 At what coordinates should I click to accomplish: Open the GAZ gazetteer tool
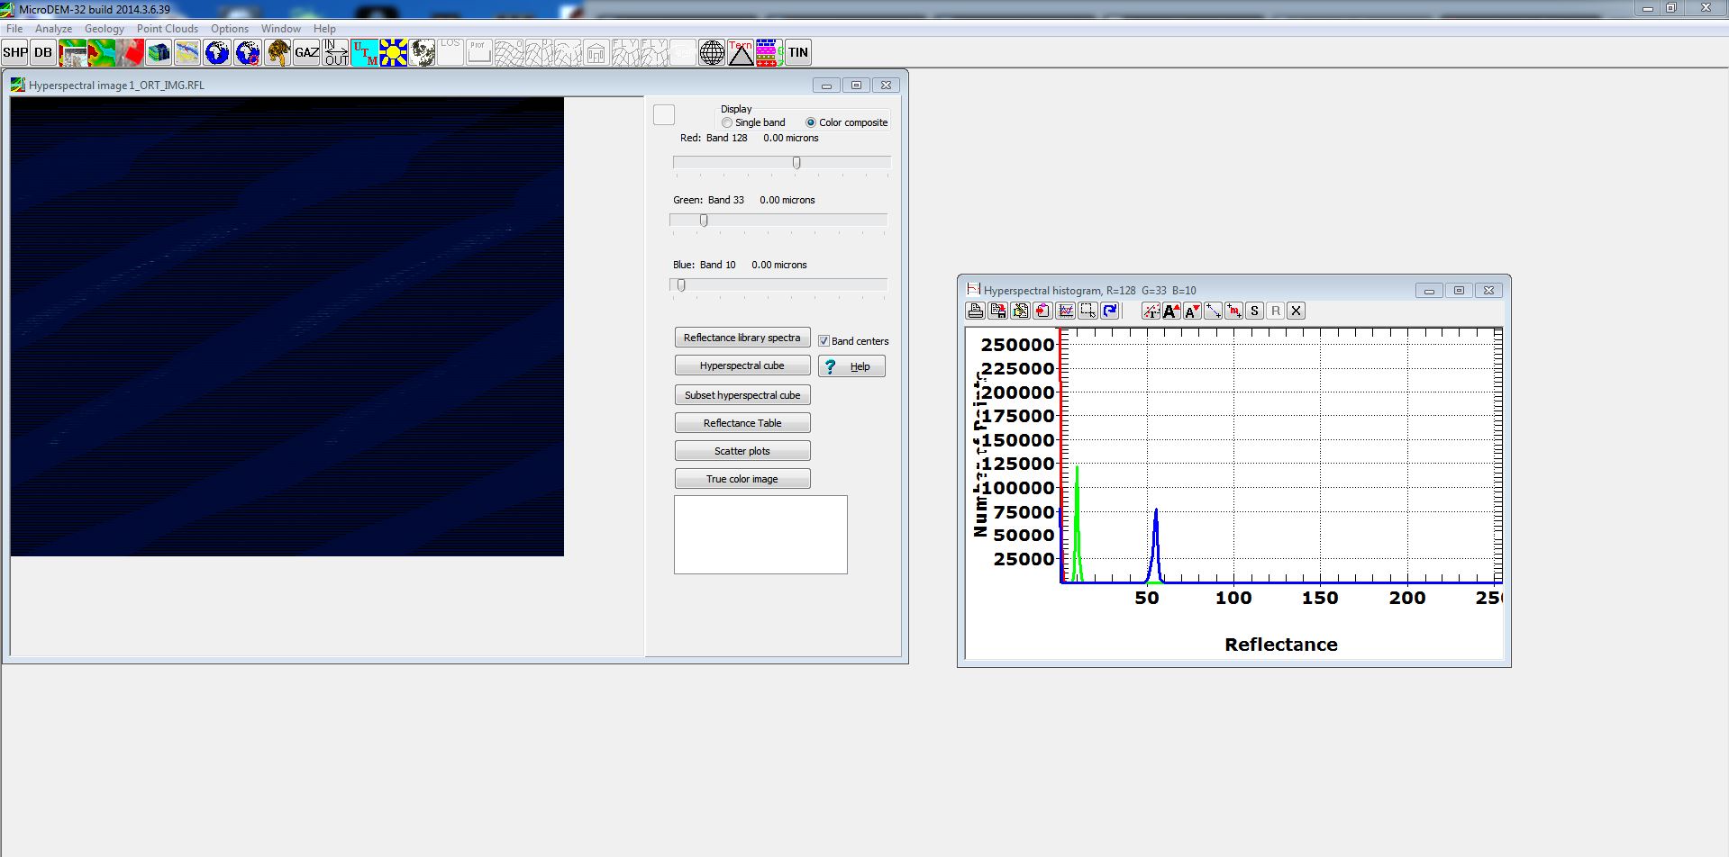pyautogui.click(x=306, y=53)
